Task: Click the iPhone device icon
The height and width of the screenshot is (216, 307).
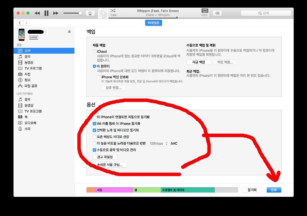Action: pyautogui.click(x=22, y=35)
